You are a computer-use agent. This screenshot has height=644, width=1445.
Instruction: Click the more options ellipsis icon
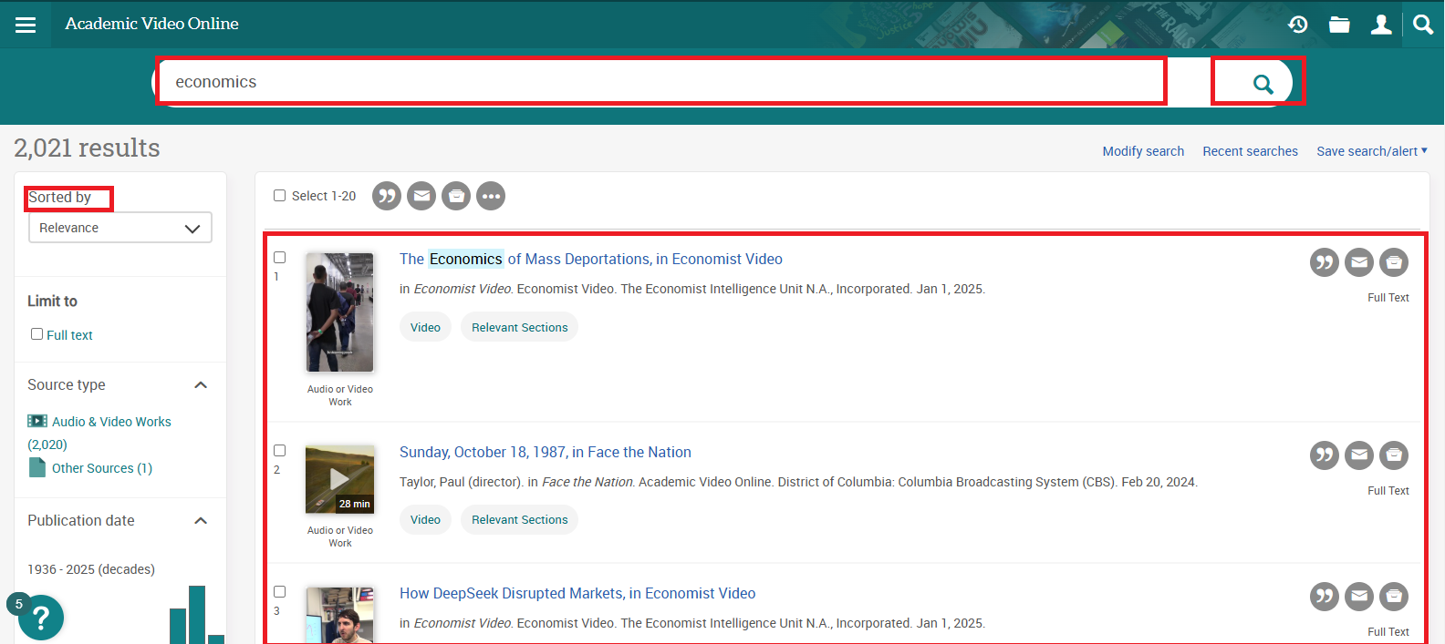tap(491, 196)
